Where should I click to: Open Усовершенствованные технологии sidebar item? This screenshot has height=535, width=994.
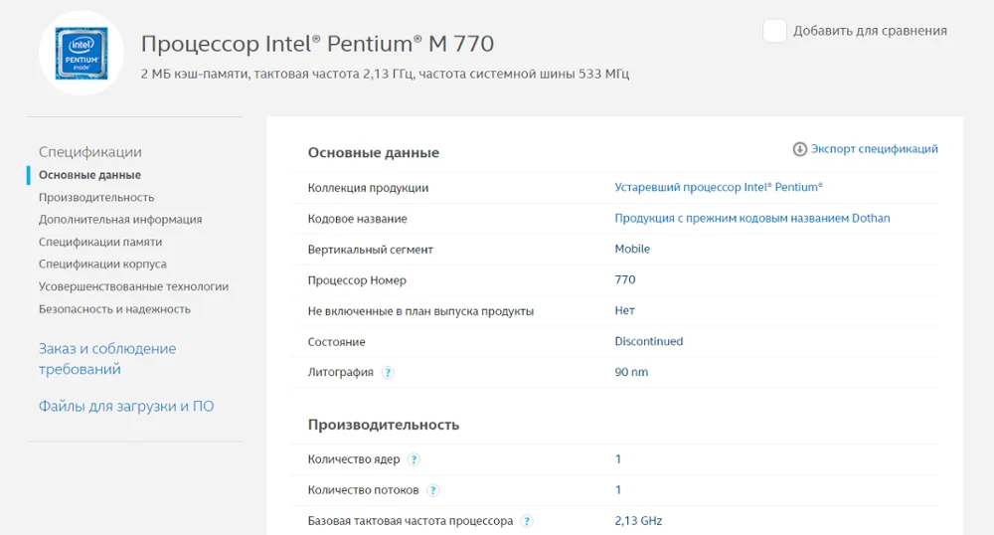[133, 286]
